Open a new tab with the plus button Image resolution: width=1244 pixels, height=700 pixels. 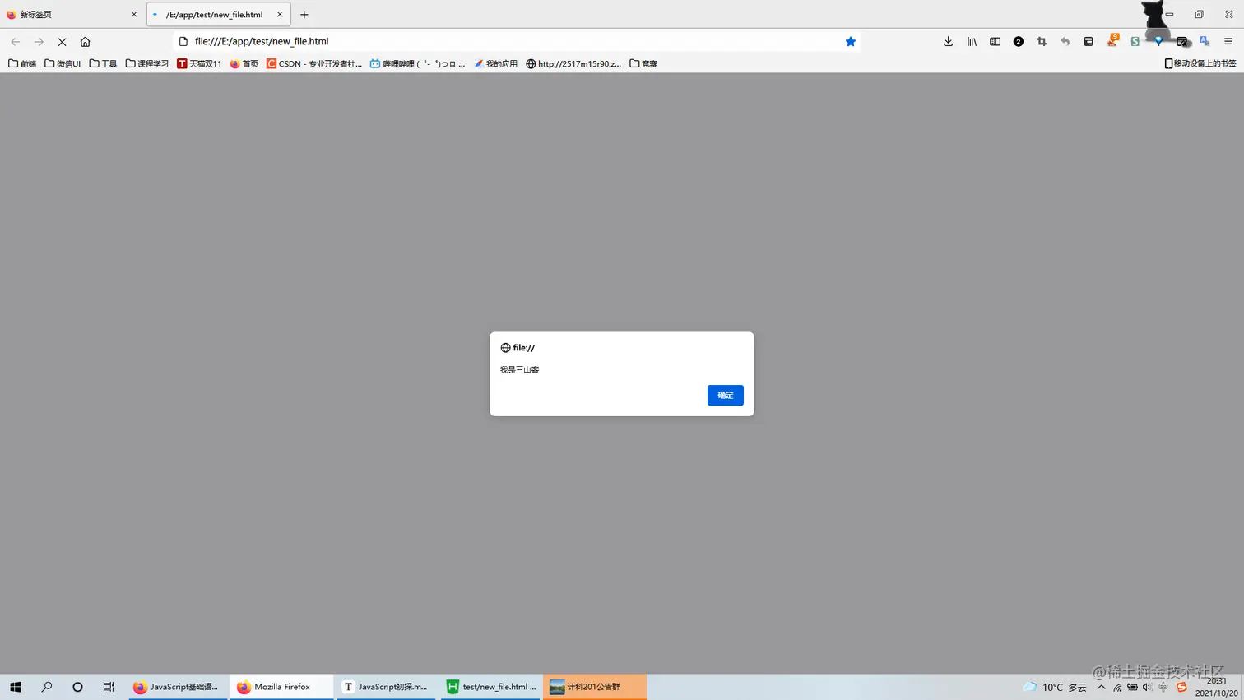pyautogui.click(x=304, y=15)
